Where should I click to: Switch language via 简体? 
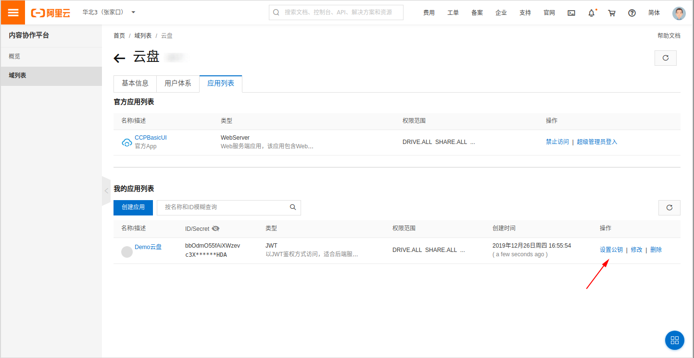click(654, 13)
